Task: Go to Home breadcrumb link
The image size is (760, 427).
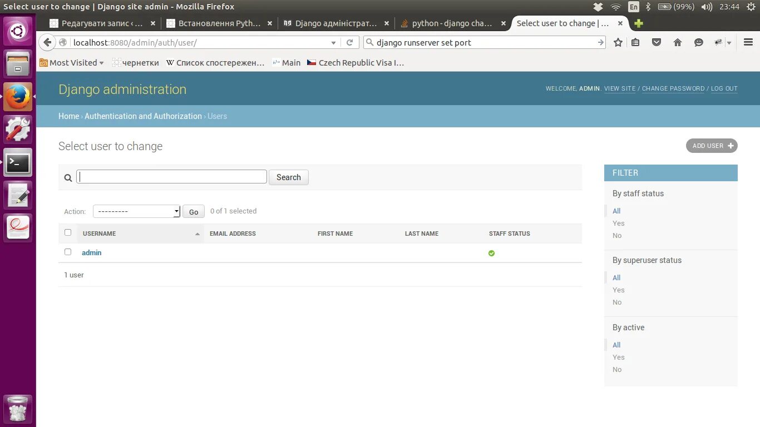Action: [69, 116]
